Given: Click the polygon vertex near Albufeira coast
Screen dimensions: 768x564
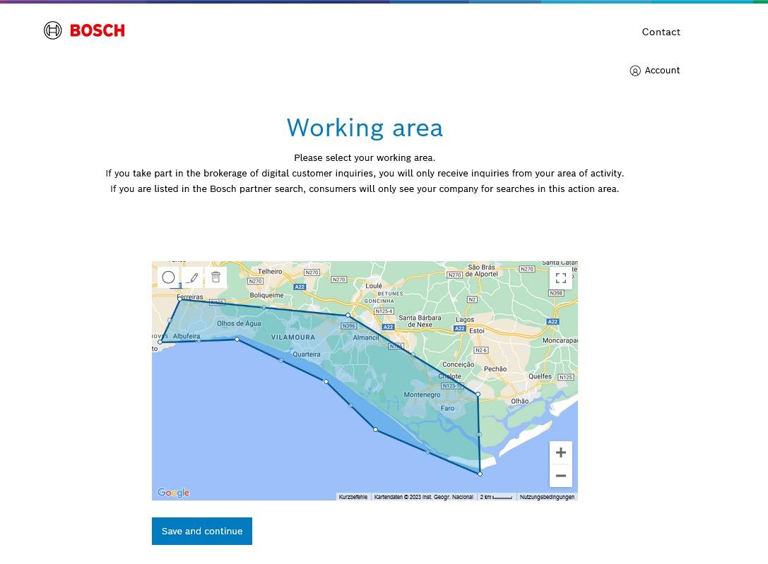Looking at the screenshot, I should click(x=160, y=342).
